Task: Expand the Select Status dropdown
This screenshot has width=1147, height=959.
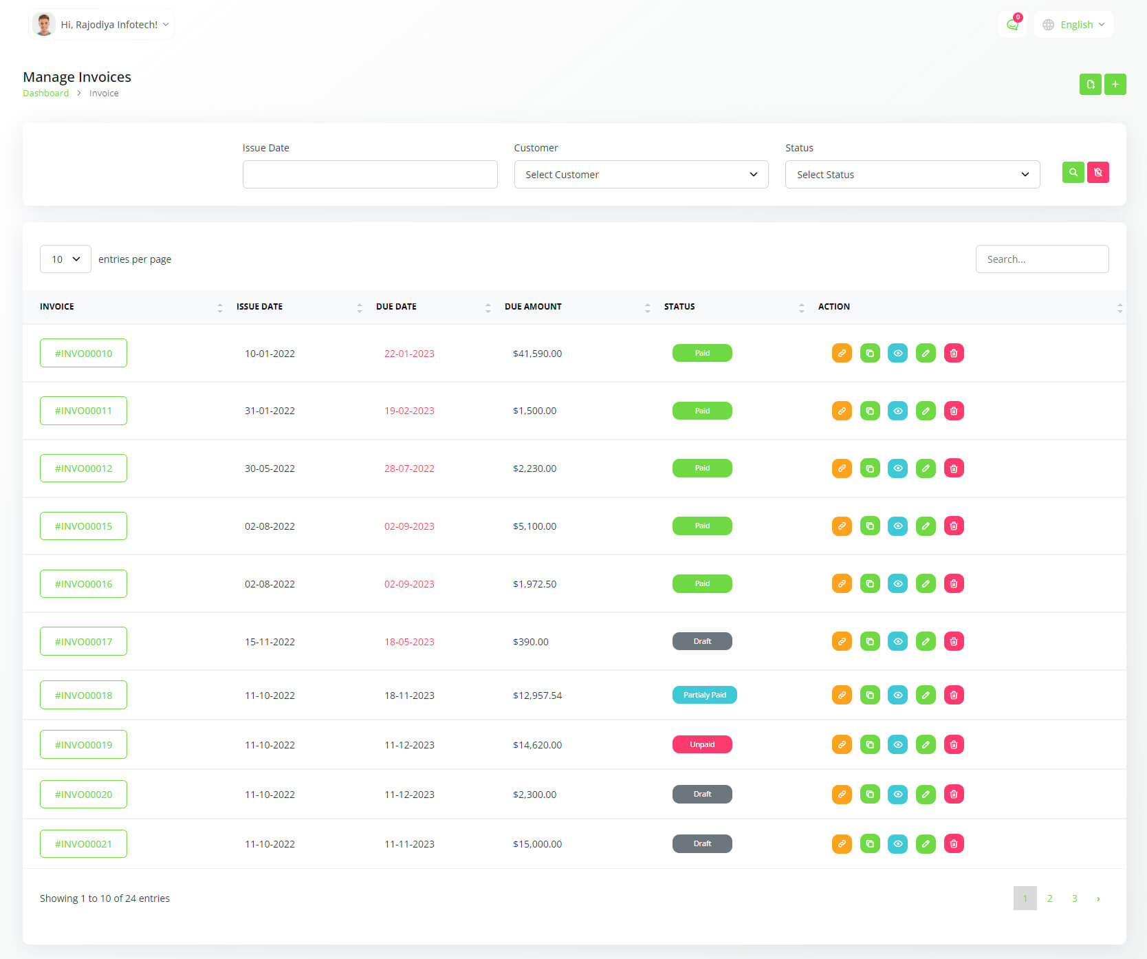Action: point(912,175)
